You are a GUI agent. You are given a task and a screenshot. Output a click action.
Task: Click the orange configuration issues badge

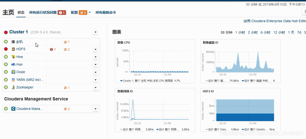(83, 13)
